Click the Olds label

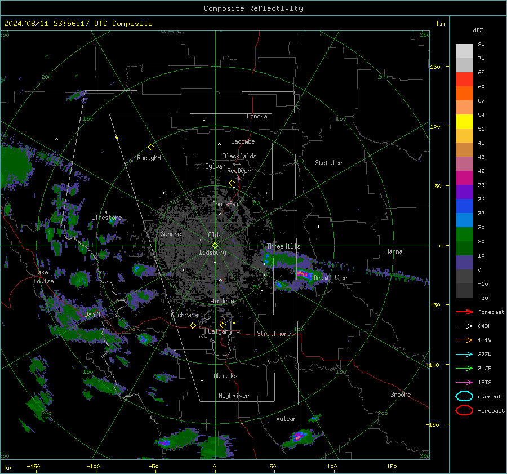tap(215, 235)
